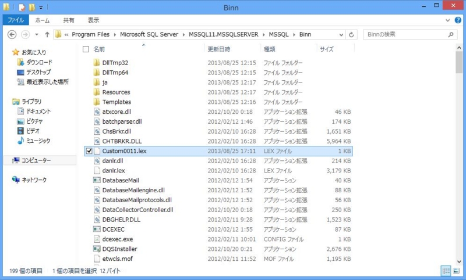Click the search magnifier icon
Image resolution: width=466 pixels, height=280 pixels.
tap(450, 35)
